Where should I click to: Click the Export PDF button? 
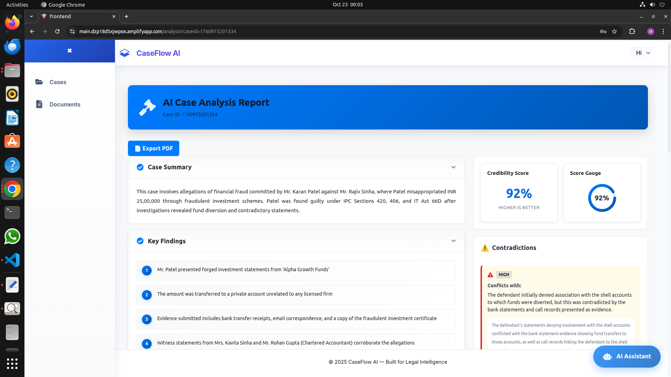coord(153,148)
